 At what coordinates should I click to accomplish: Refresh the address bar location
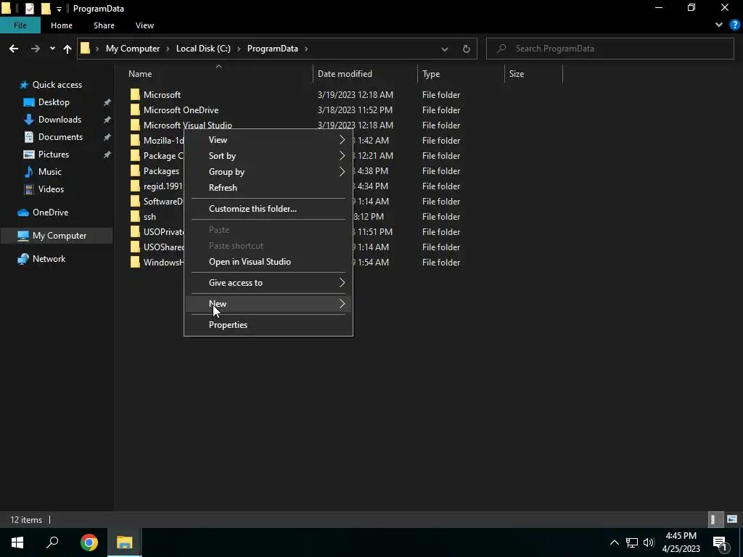pyautogui.click(x=467, y=49)
